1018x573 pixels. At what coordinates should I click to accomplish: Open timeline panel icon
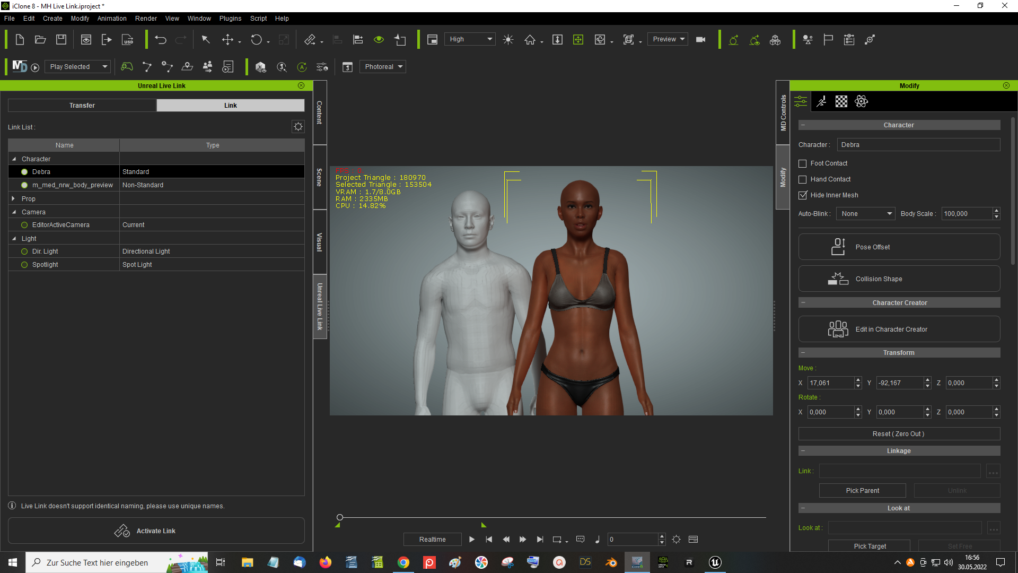click(x=693, y=539)
